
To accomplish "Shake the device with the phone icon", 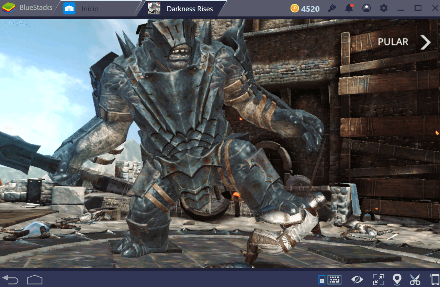I will [x=434, y=279].
